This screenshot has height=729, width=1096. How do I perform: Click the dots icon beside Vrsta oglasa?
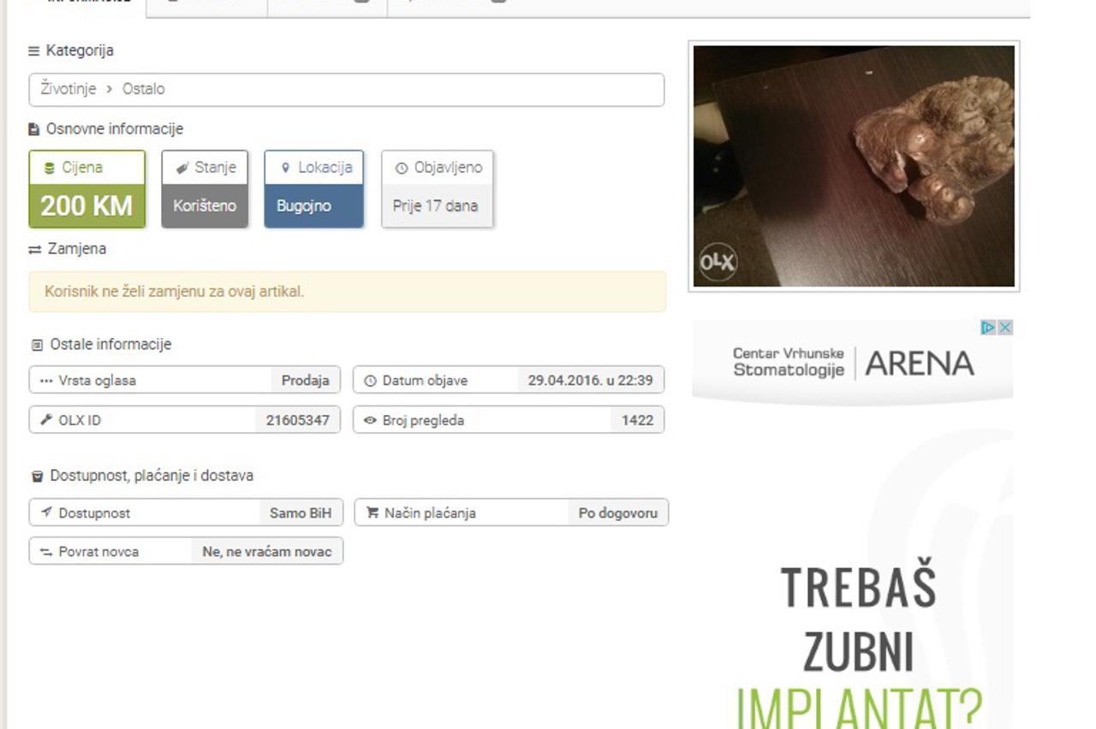(x=46, y=381)
